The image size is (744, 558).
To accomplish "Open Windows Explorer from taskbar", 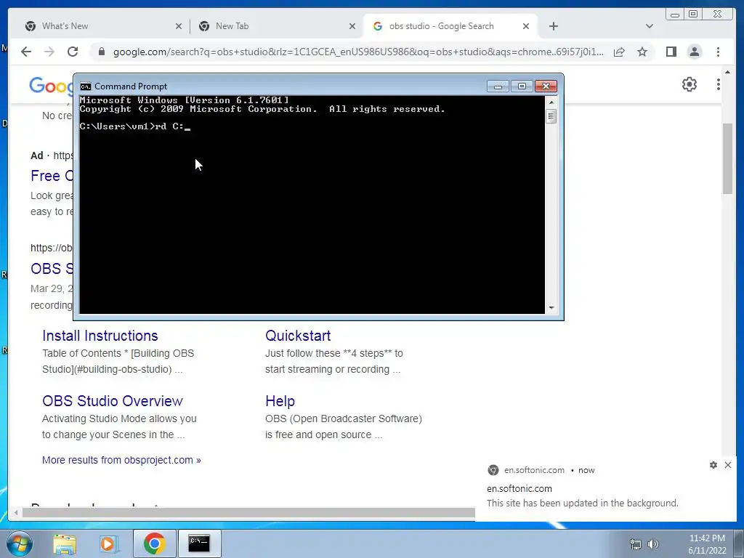I will [65, 543].
